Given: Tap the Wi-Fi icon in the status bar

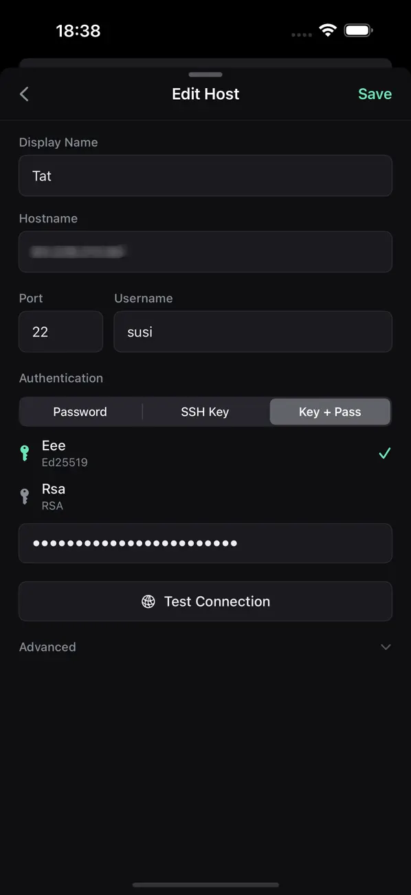Looking at the screenshot, I should click(328, 30).
